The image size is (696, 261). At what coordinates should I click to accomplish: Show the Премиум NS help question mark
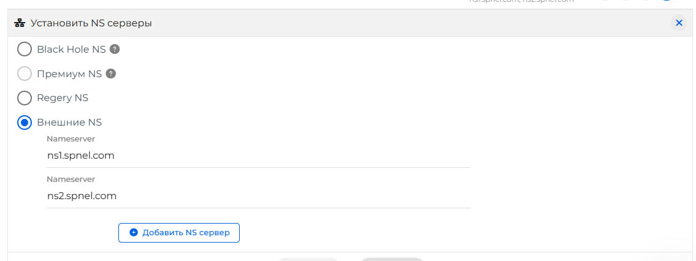pyautogui.click(x=110, y=74)
